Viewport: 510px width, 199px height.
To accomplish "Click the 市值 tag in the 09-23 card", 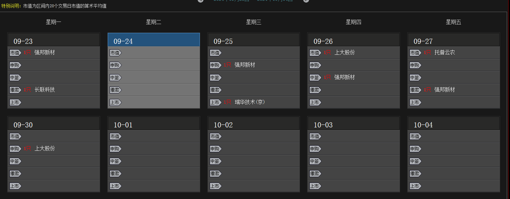I will pyautogui.click(x=15, y=53).
